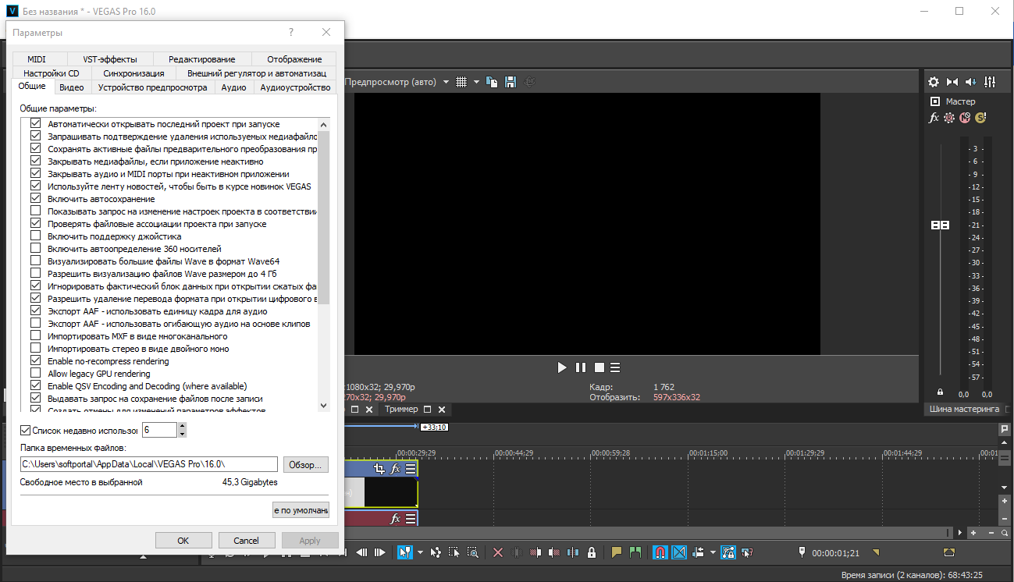Image resolution: width=1014 pixels, height=582 pixels.
Task: Open the 'Аудиоустройство' tab
Action: click(x=295, y=87)
